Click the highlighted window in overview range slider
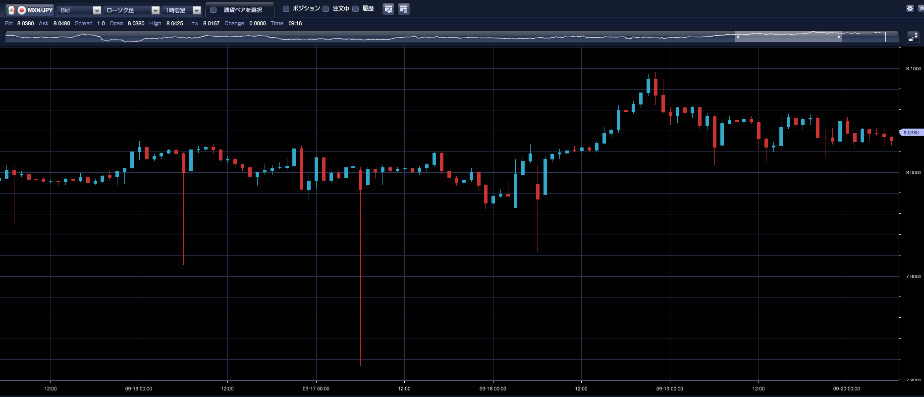This screenshot has height=397, width=924. 788,37
